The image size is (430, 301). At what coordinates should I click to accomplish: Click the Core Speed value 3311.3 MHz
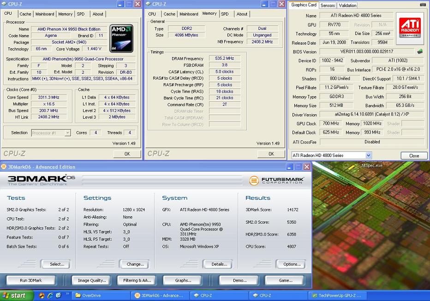[x=48, y=97]
